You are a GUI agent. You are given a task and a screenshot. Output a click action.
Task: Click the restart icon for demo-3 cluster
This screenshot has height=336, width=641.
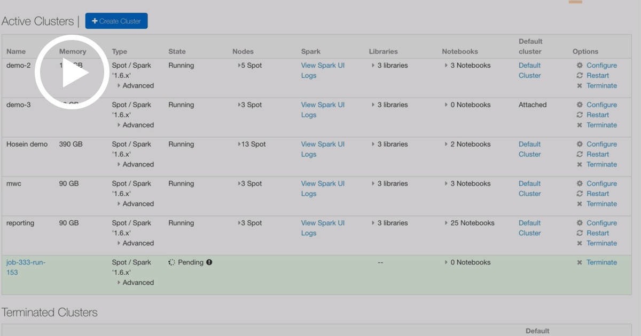click(x=580, y=115)
